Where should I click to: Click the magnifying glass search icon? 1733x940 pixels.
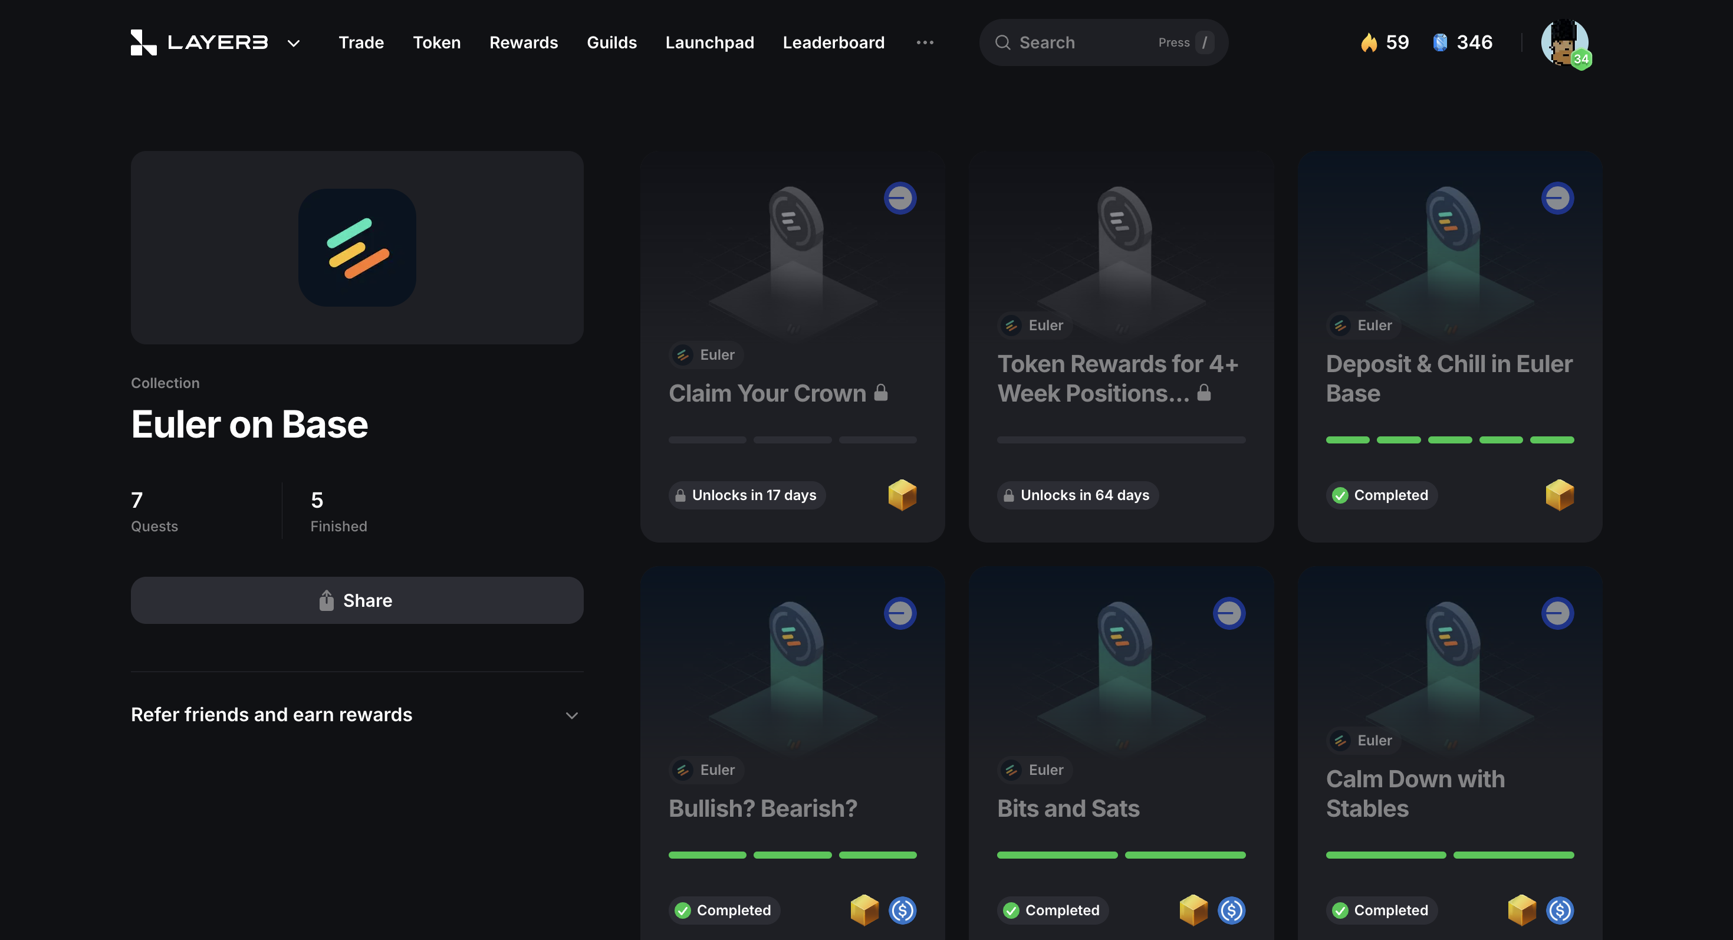pyautogui.click(x=1002, y=42)
